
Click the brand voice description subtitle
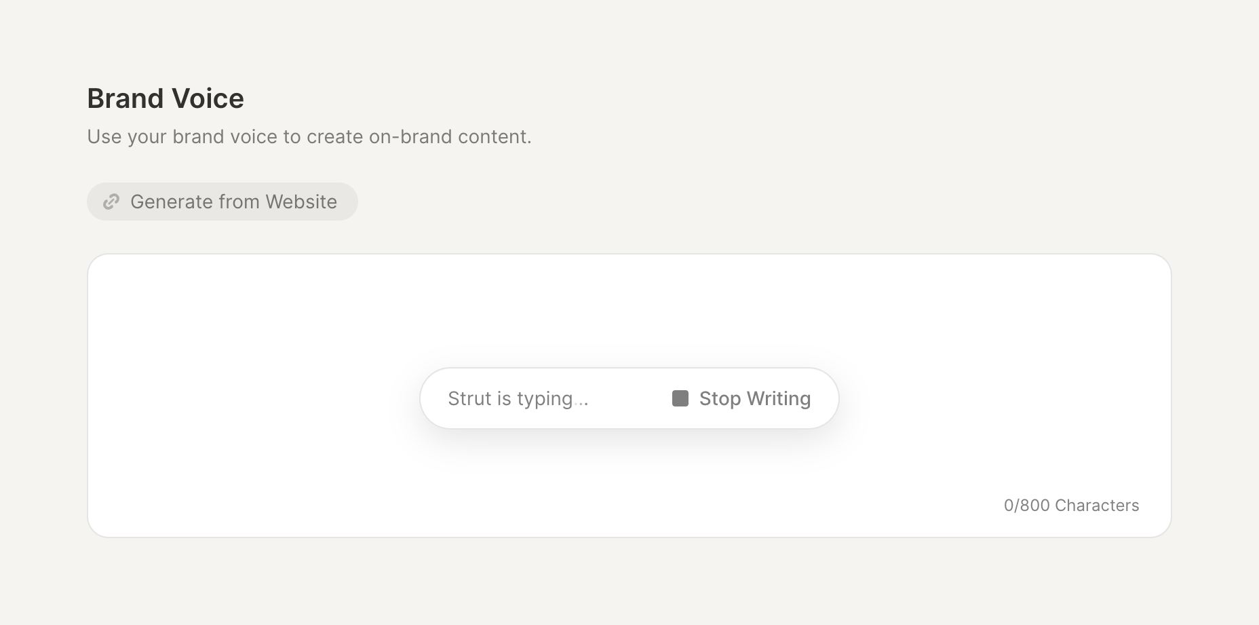click(309, 136)
